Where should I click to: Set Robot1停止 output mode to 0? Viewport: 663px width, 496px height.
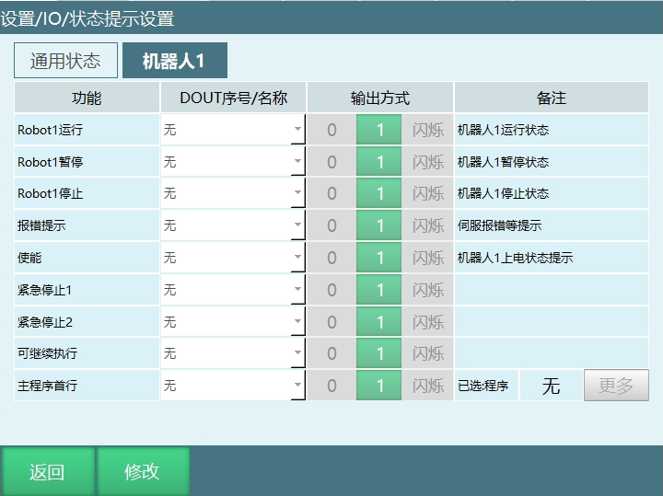pos(331,193)
